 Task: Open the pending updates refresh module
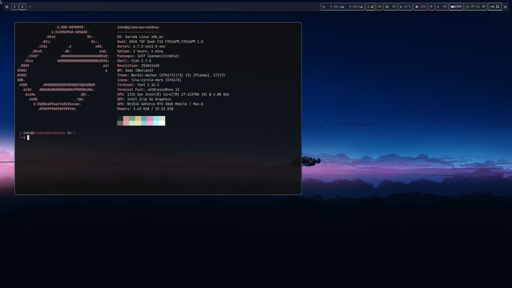[370, 7]
